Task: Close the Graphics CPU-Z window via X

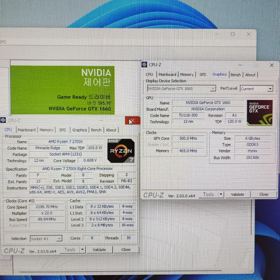Action: 272,65
